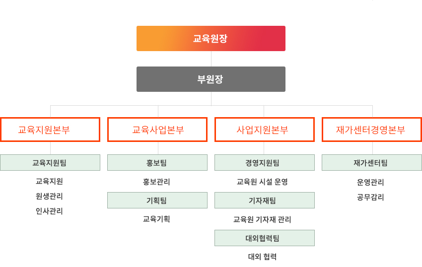Select the 홍보관리 text label
Viewport: 422px width, 267px height.
[156, 182]
